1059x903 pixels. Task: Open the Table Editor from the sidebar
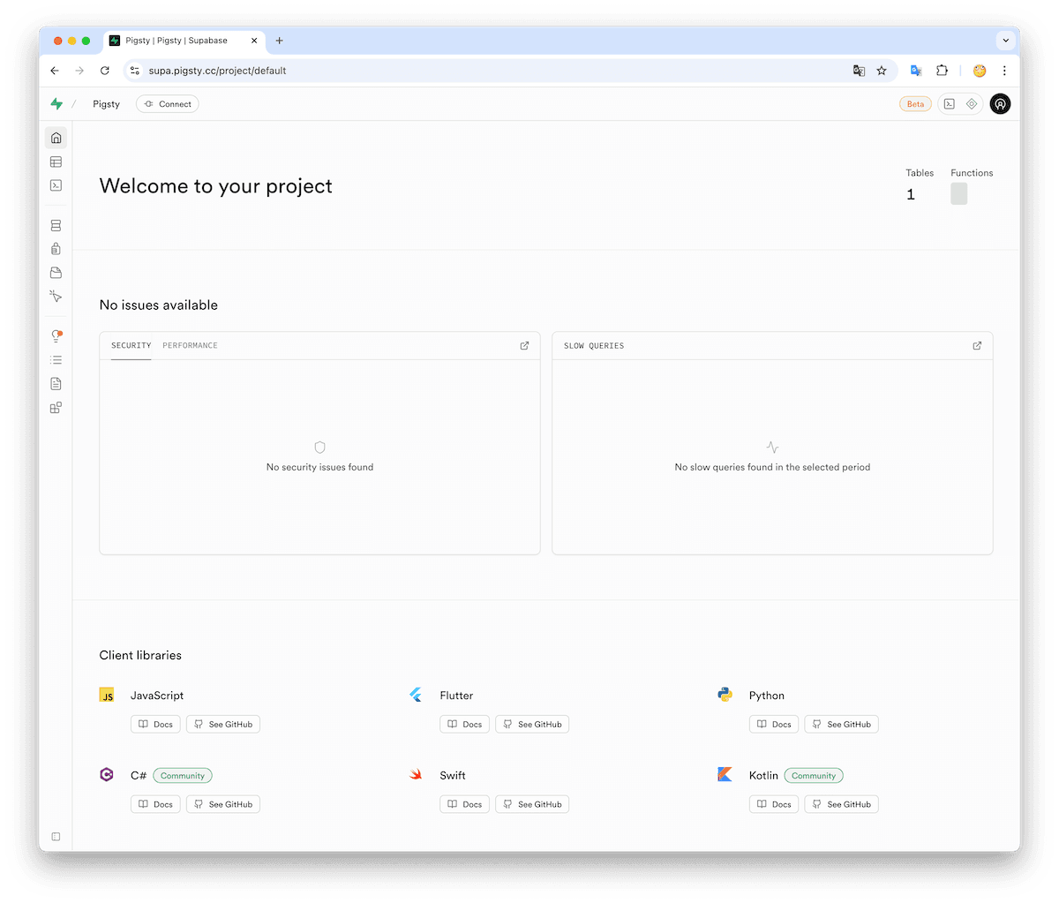coord(56,162)
